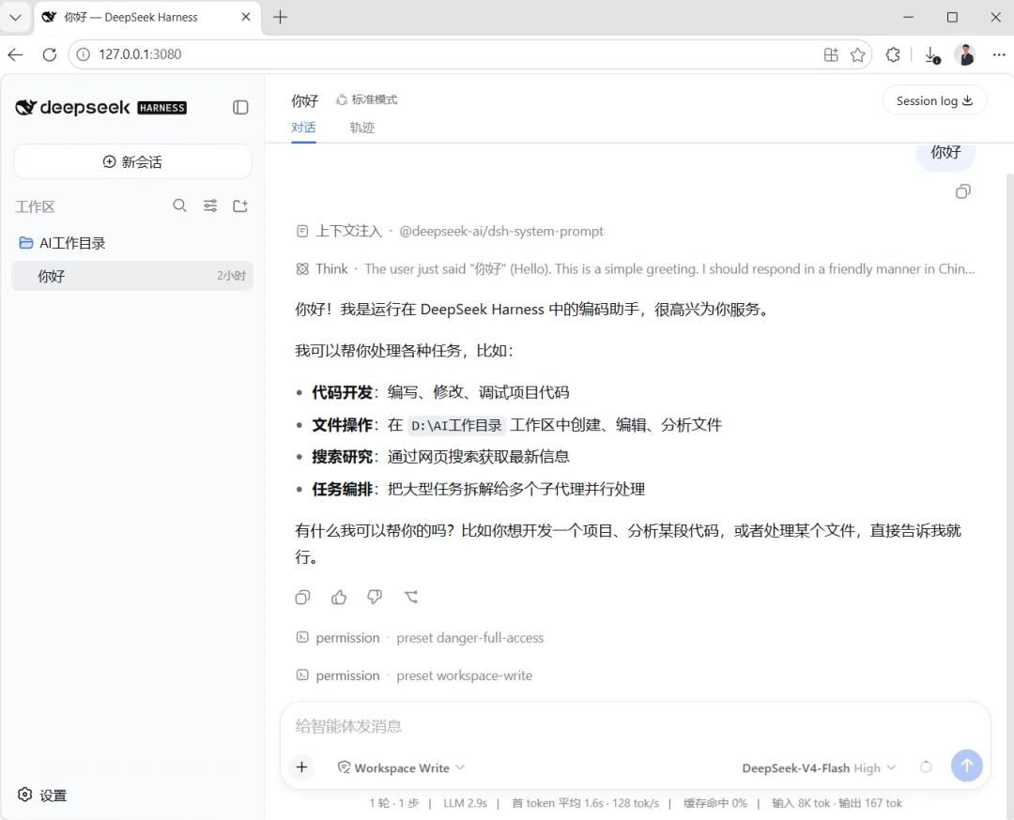Copy the user message 你好
The height and width of the screenshot is (820, 1014).
click(963, 191)
